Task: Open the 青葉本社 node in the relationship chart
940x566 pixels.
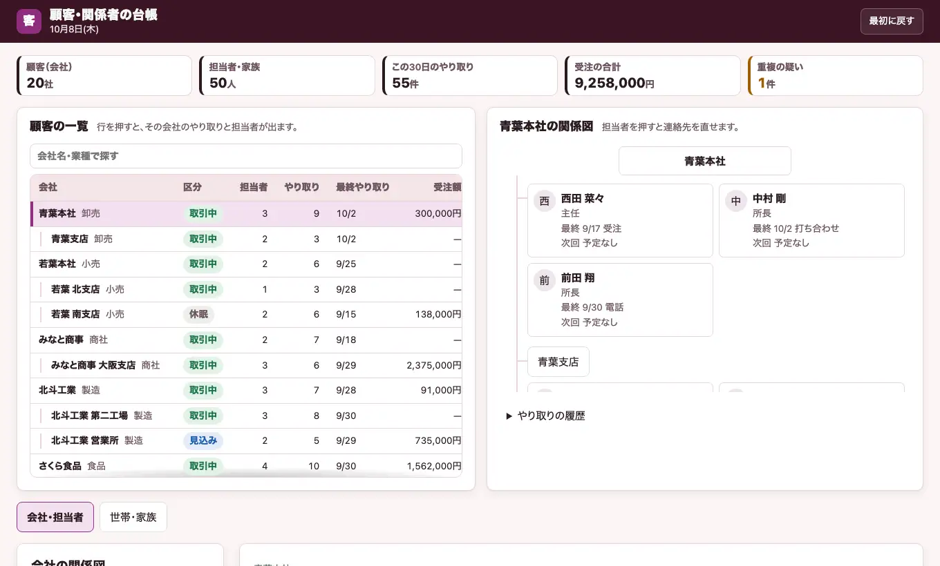Action: (x=705, y=161)
